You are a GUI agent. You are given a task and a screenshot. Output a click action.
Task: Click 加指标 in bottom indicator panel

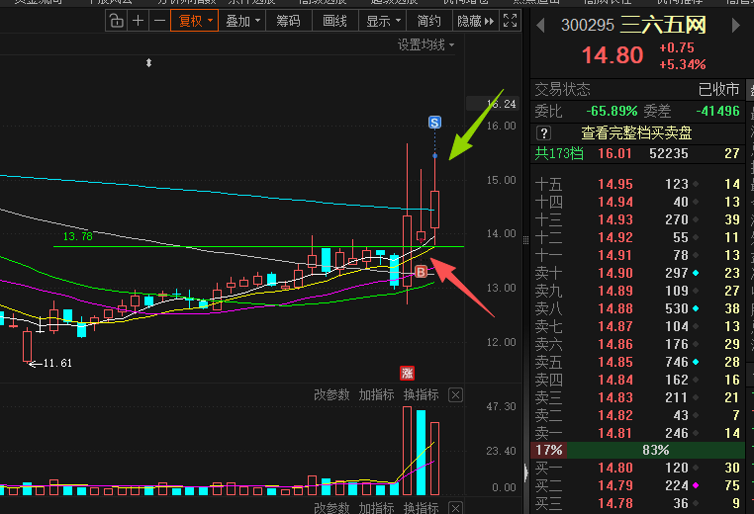[x=376, y=508]
